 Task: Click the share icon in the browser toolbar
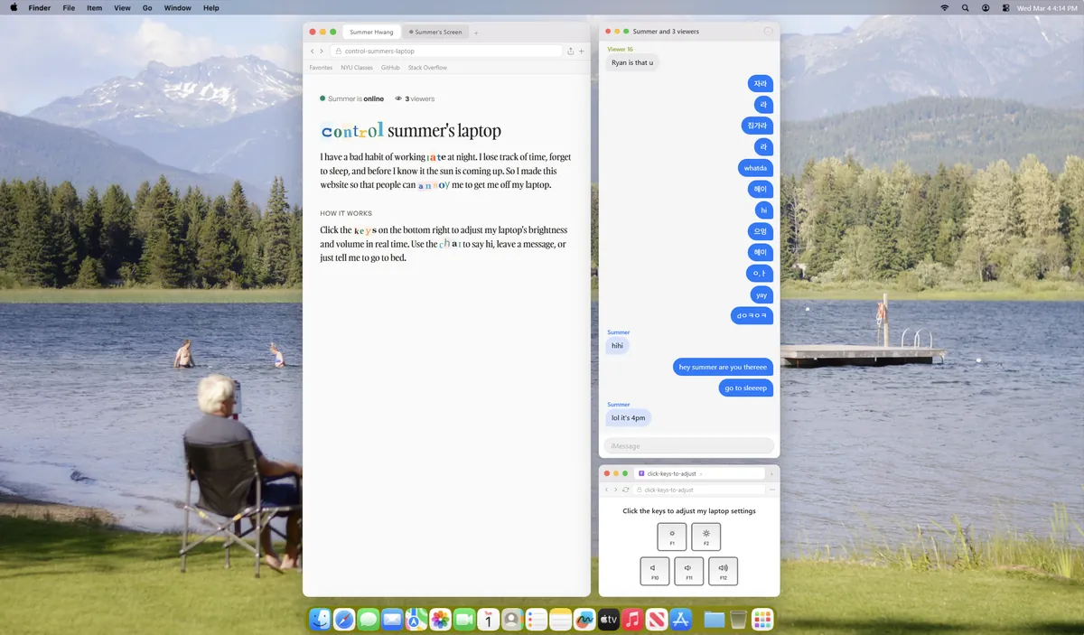coord(571,51)
